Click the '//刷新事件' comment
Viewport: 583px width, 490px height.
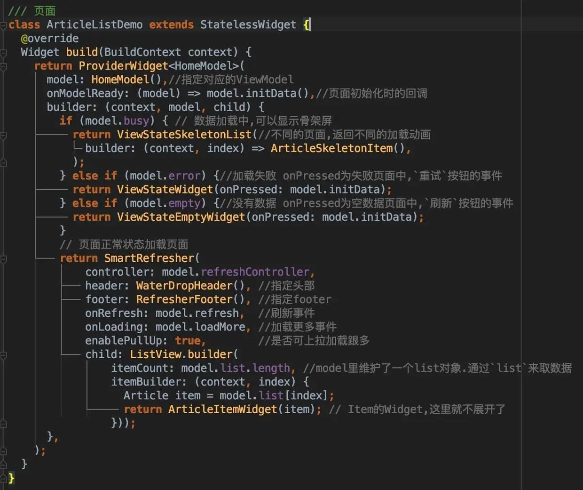click(x=286, y=313)
